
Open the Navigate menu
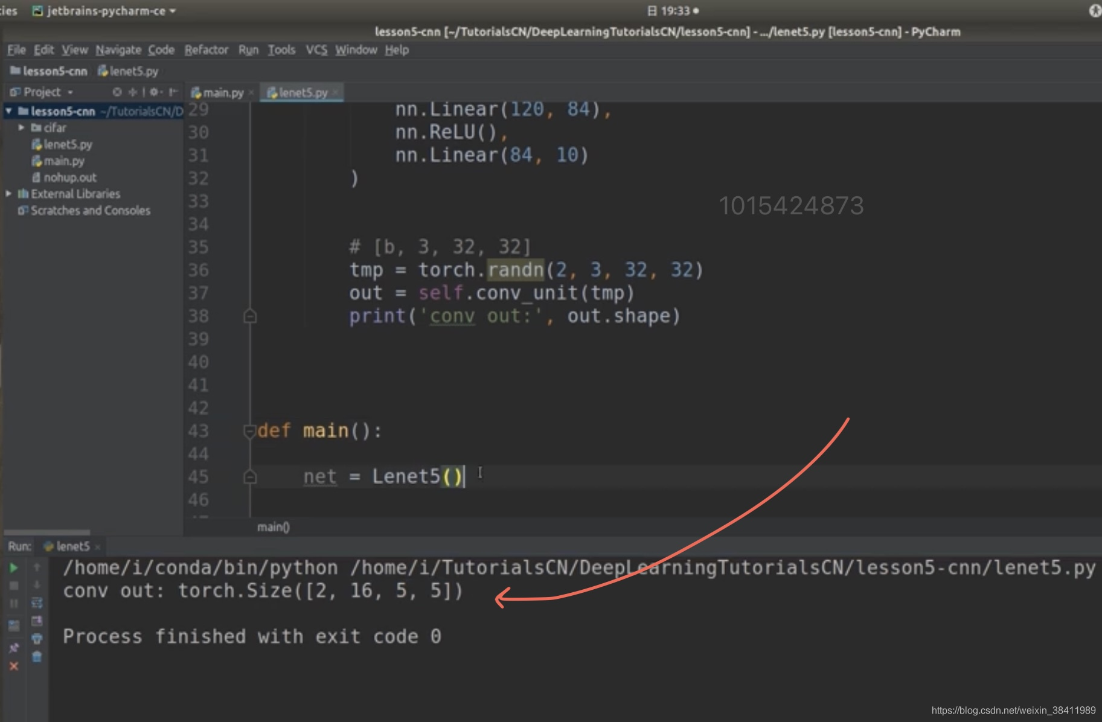(x=118, y=50)
